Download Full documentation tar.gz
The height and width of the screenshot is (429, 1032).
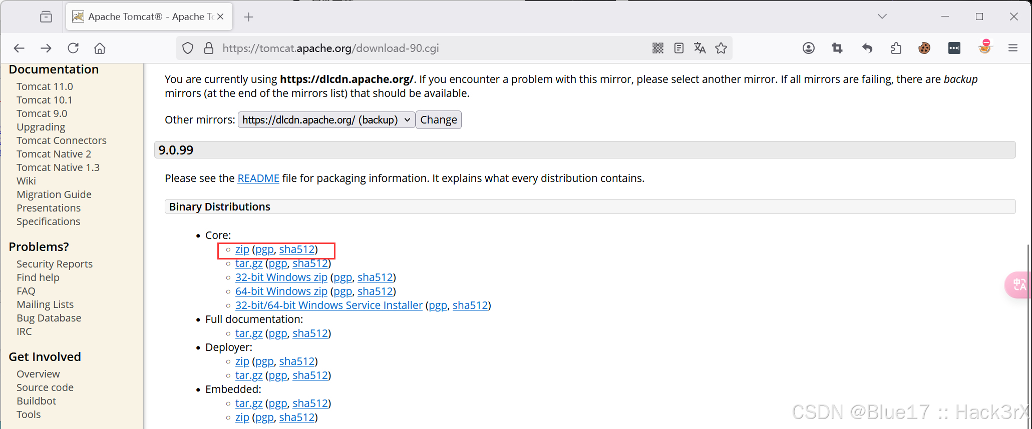pyautogui.click(x=249, y=333)
